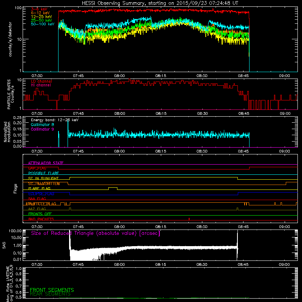This screenshot has width=302, height=302.
Task: Click the '100' y-axis value on count-rate plot
Action: point(18,8)
